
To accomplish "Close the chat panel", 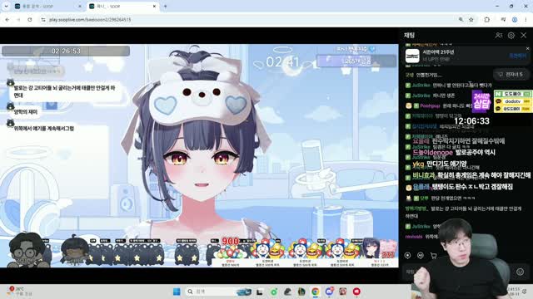I will tap(524, 35).
